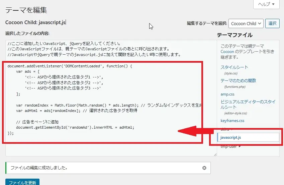Click the ファイルを更新 update file button

pos(22,182)
